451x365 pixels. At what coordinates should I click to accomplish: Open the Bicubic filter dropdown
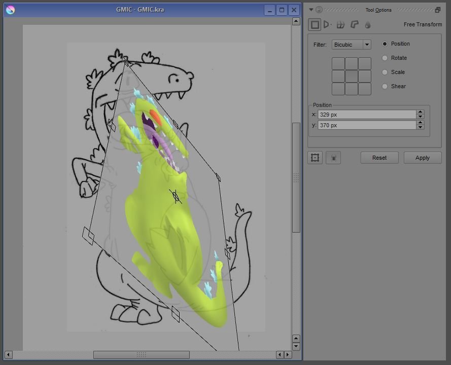pos(352,45)
